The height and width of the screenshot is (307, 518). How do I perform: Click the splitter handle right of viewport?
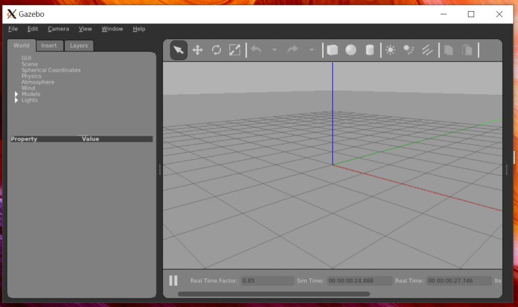coord(507,170)
